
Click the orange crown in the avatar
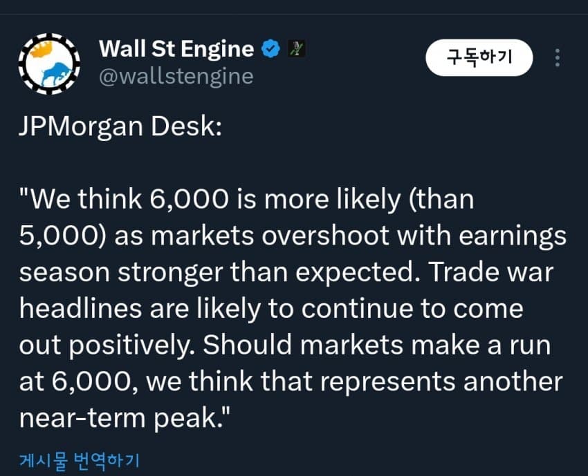click(41, 50)
